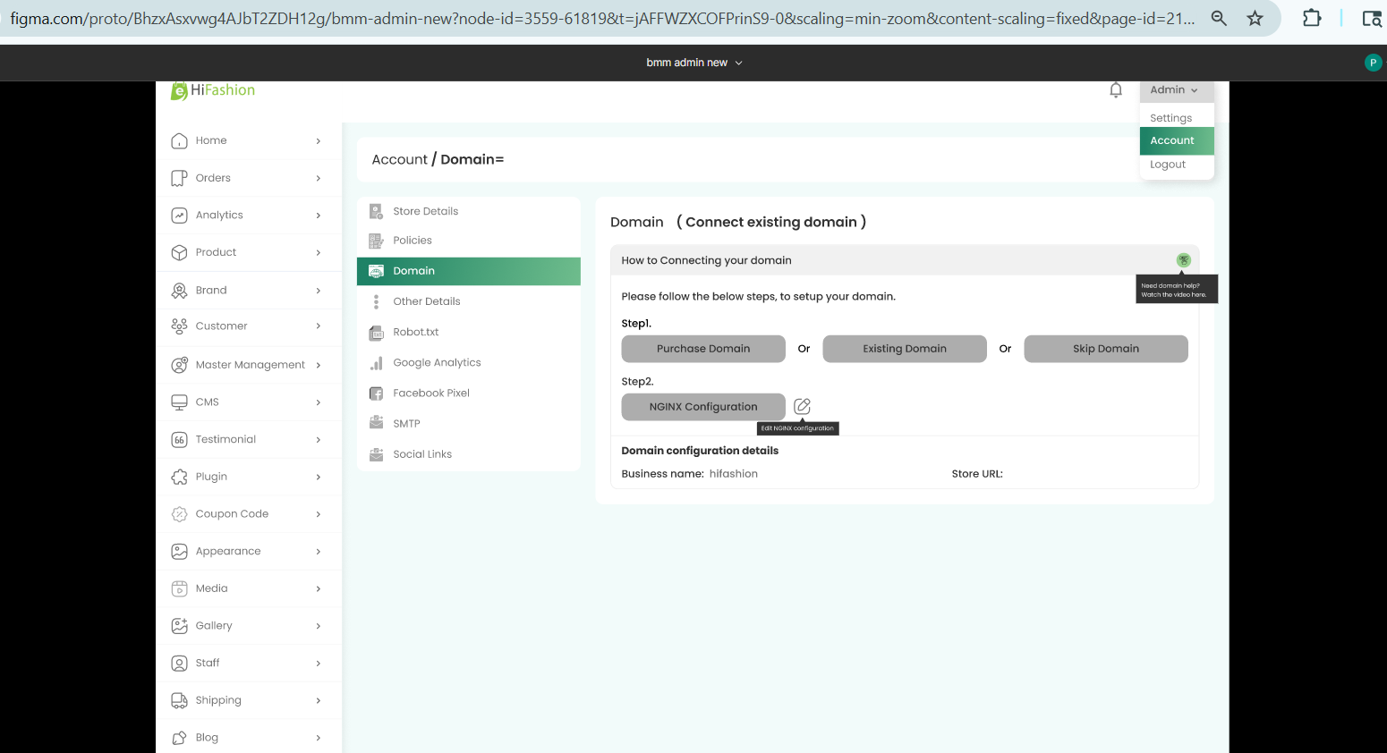The width and height of the screenshot is (1387, 753).
Task: Click the Purchase Domain button
Action: (703, 349)
